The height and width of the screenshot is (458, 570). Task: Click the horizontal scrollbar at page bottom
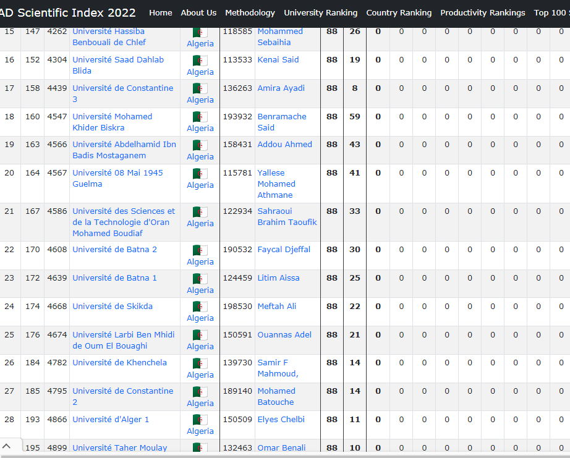(x=284, y=455)
